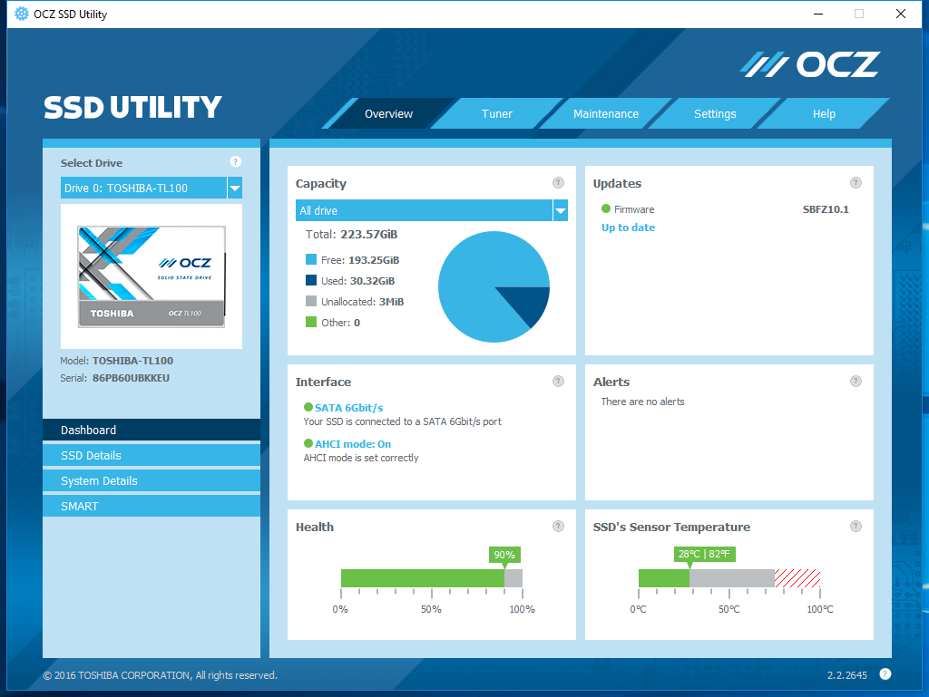The height and width of the screenshot is (697, 929).
Task: Switch to the Tuner tab
Action: (497, 113)
